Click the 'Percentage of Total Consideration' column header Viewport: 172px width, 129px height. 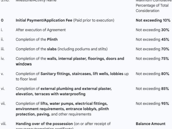(x=152, y=8)
